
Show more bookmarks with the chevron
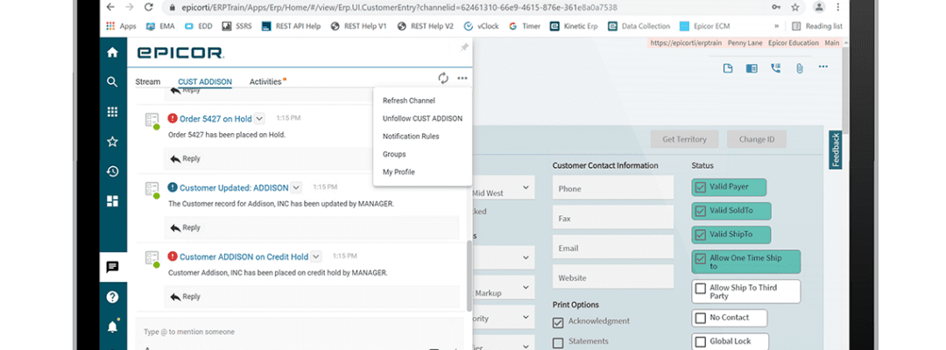point(776,26)
